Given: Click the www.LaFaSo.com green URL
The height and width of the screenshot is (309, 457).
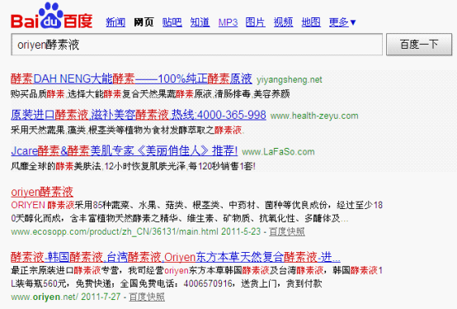Looking at the screenshot, I should [x=278, y=152].
